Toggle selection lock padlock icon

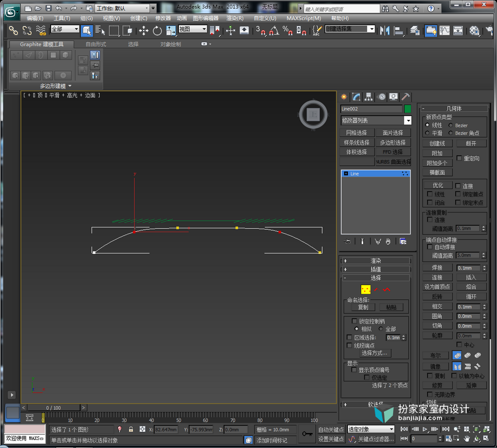(131, 429)
